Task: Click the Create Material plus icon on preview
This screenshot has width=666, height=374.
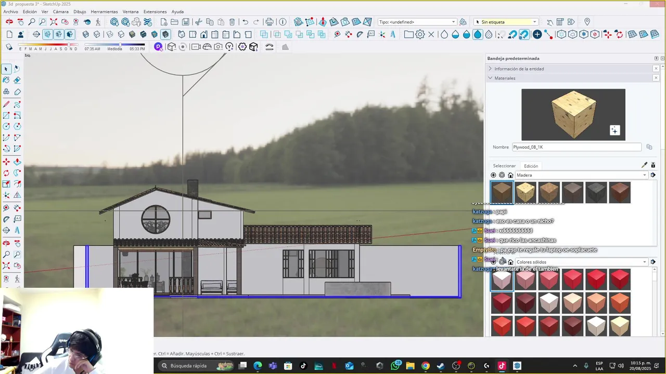Action: pyautogui.click(x=614, y=130)
